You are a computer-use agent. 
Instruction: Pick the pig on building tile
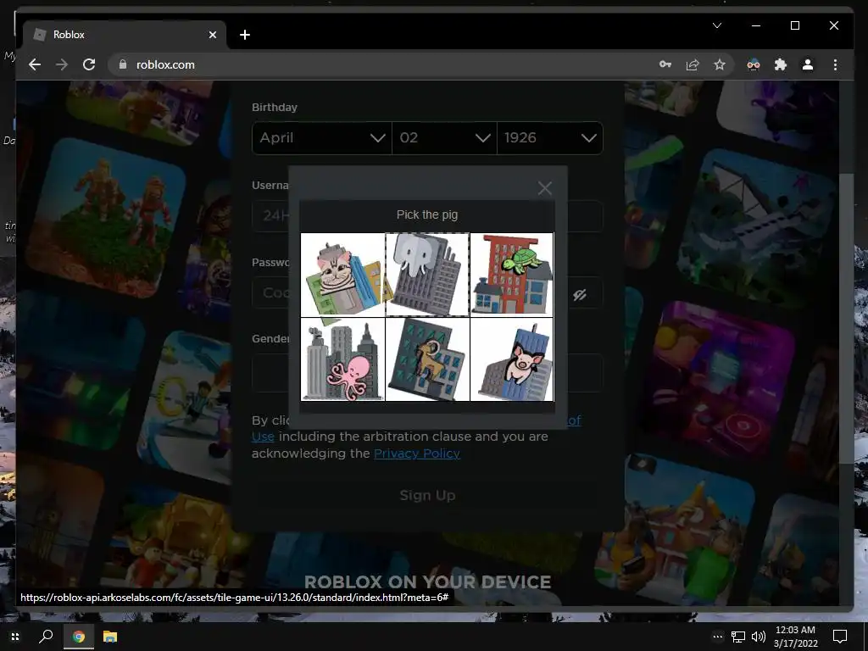pos(512,359)
